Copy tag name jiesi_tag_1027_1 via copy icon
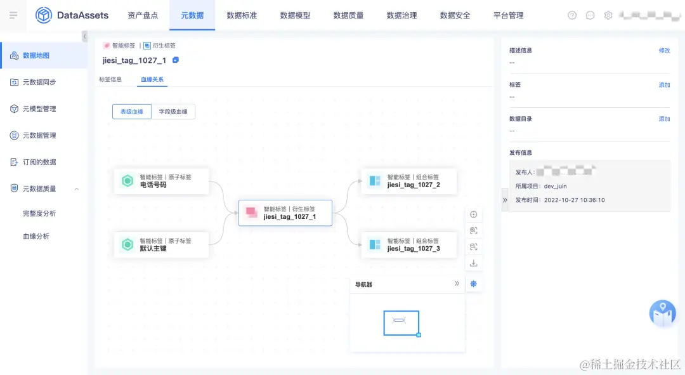The height and width of the screenshot is (375, 685). click(x=176, y=60)
